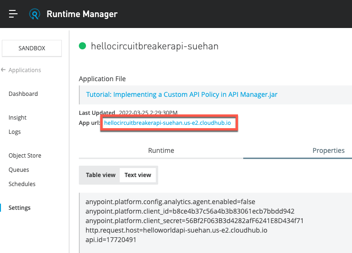Screen dimensions: 352x253
Task: Switch properties to Table view
Action: coord(101,175)
